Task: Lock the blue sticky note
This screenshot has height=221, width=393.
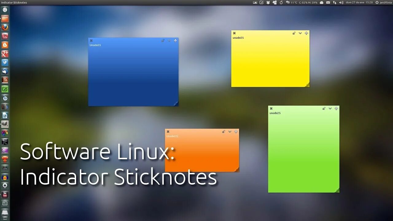Action: [163, 41]
